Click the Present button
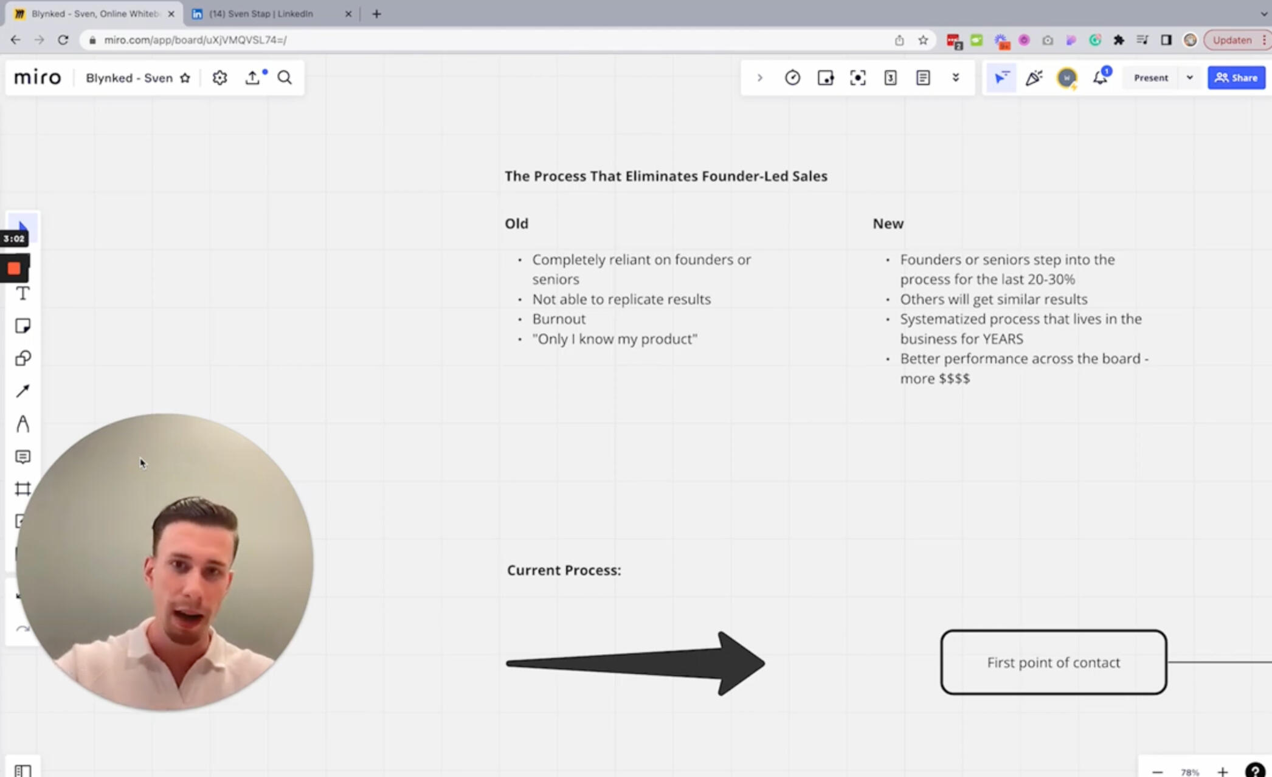Image resolution: width=1272 pixels, height=777 pixels. pos(1150,78)
